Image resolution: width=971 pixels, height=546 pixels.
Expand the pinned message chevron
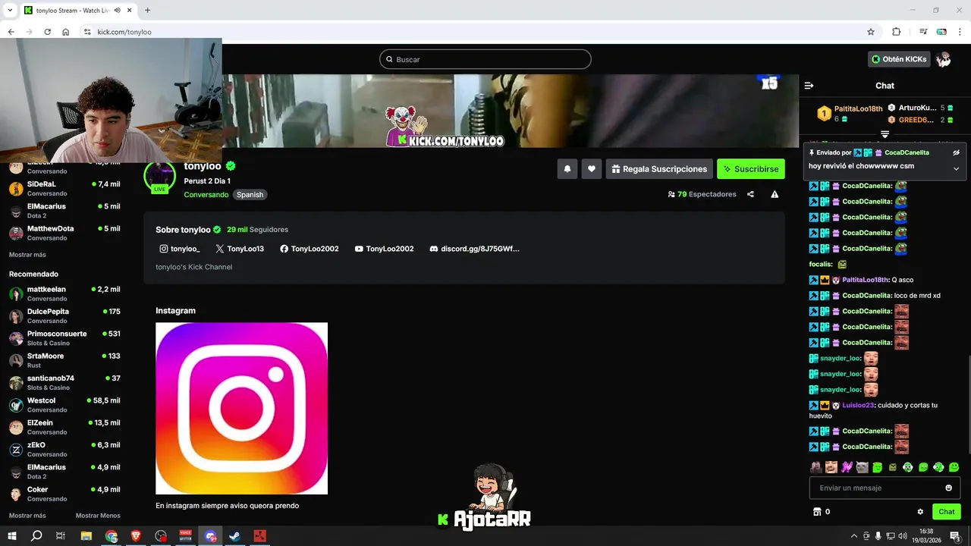pos(956,168)
